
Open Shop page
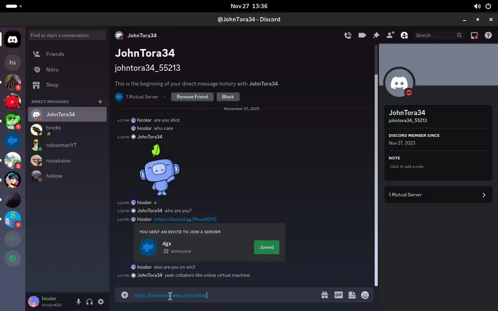click(67, 85)
